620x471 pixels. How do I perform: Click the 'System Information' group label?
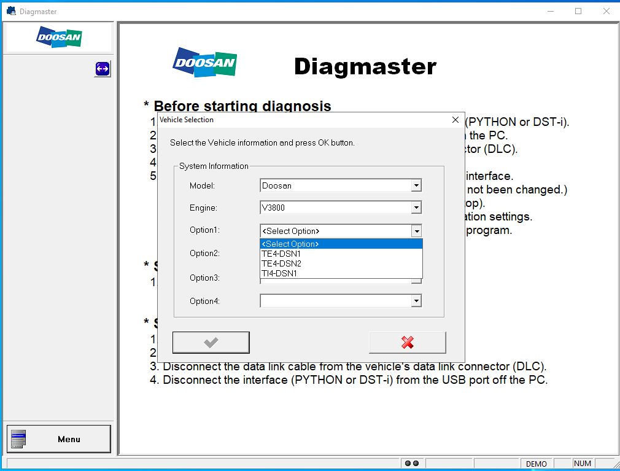tap(214, 166)
